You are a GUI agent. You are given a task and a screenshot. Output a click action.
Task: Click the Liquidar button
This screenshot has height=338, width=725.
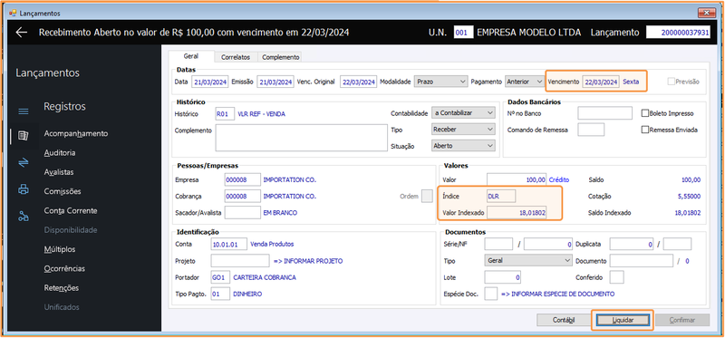point(623,320)
